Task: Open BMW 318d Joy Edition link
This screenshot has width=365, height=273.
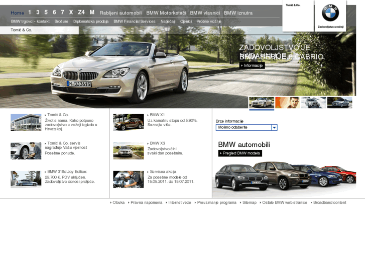Action: click(67, 171)
